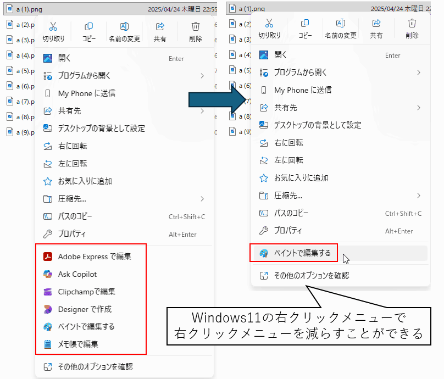Image resolution: width=444 pixels, height=379 pixels.
Task: Select 左に回転 in right context menu
Action: coord(341,160)
